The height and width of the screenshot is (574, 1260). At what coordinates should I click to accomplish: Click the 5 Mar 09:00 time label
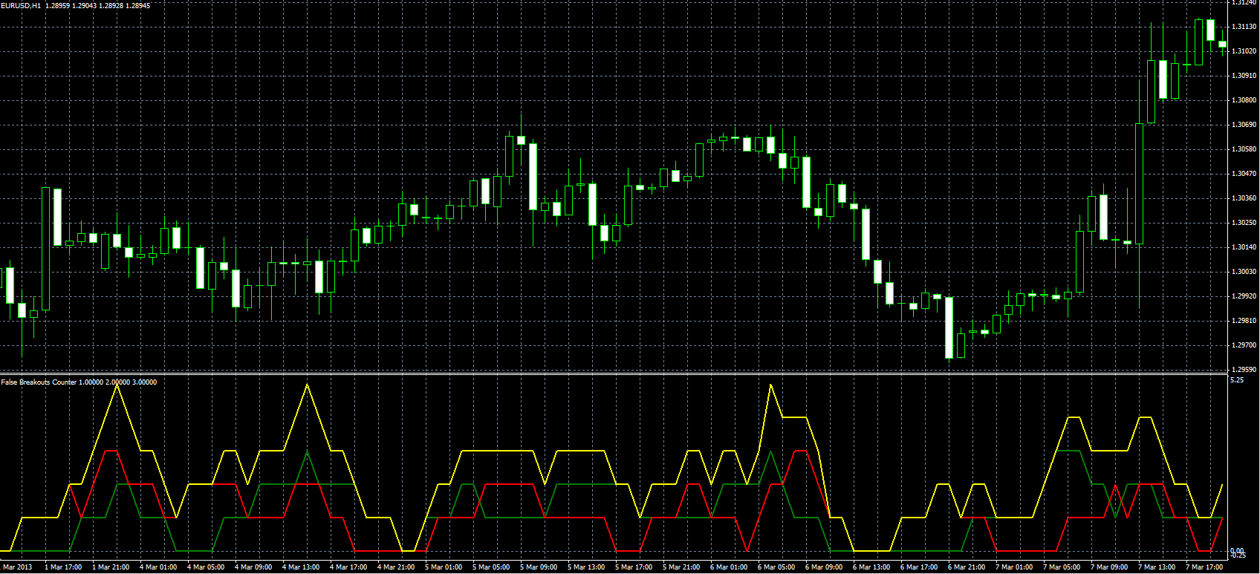[539, 567]
